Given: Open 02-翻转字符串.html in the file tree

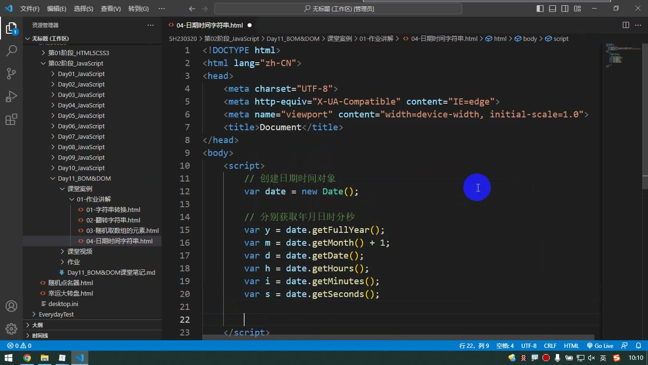Looking at the screenshot, I should pos(113,220).
